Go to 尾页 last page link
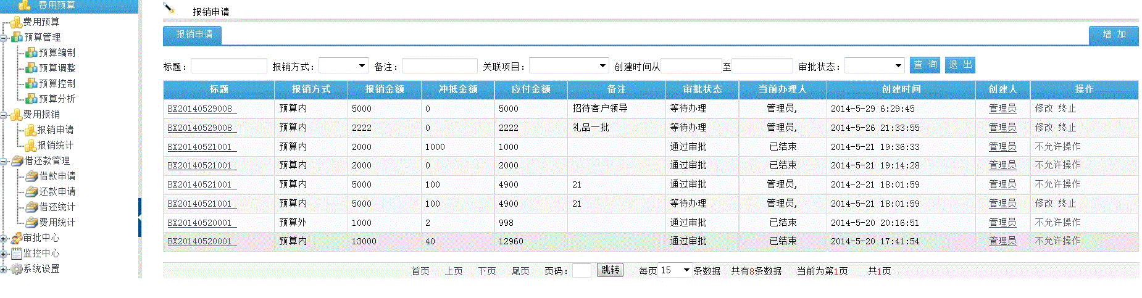The width and height of the screenshot is (1142, 298). click(520, 271)
